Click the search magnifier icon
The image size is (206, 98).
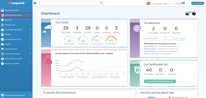tap(101, 3)
